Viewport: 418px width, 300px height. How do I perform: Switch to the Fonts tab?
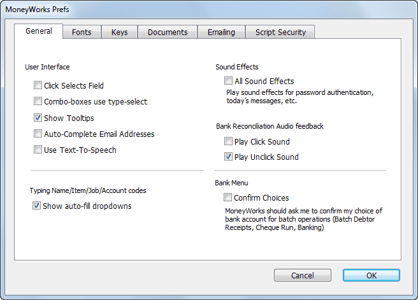click(82, 32)
